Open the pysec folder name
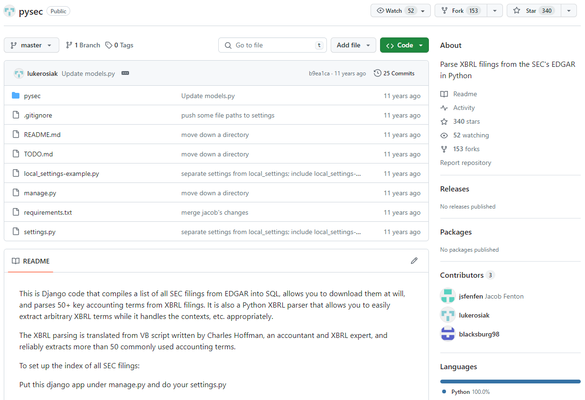The width and height of the screenshot is (585, 400). [32, 96]
